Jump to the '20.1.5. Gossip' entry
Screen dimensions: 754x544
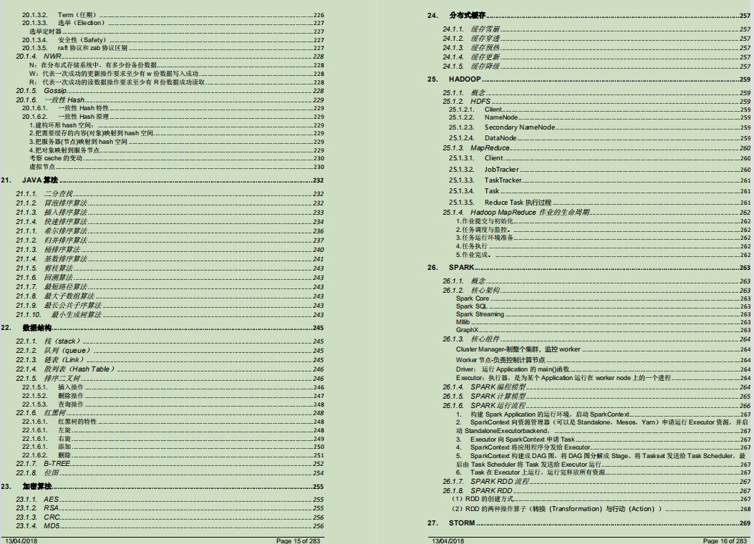point(170,90)
